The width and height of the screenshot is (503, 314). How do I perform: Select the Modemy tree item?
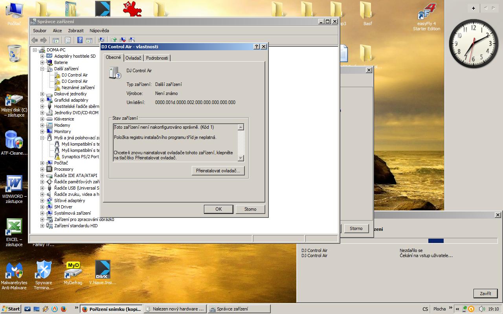tap(62, 125)
